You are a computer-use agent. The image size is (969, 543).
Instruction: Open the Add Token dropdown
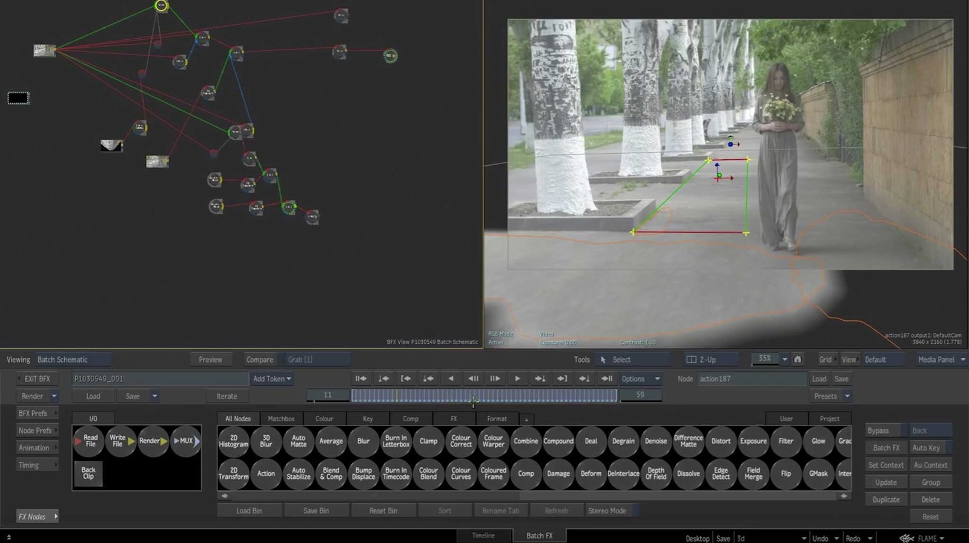point(272,379)
